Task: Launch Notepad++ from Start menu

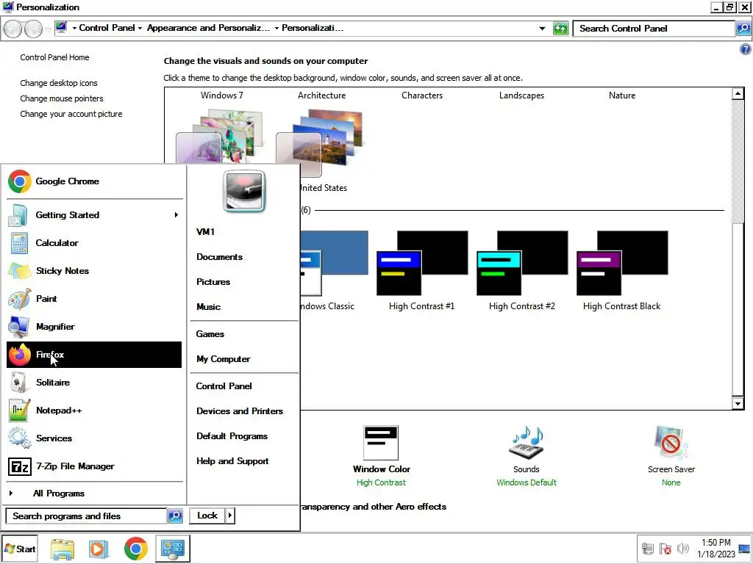Action: [94, 410]
